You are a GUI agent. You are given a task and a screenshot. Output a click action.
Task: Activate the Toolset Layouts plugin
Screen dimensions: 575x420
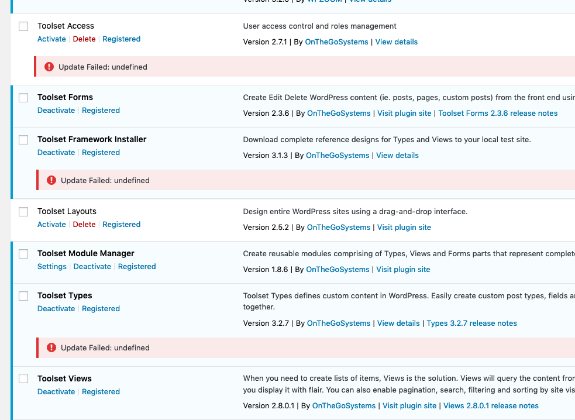click(x=51, y=225)
